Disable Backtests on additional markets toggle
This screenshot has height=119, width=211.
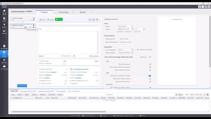pos(149,76)
